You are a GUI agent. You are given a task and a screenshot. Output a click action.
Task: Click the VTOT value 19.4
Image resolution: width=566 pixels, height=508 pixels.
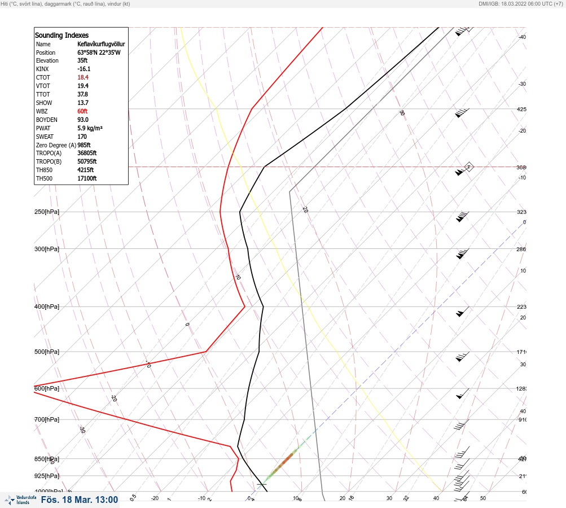[x=82, y=86]
